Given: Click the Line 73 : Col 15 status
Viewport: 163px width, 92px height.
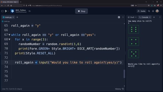Looking at the screenshot, I should coord(12,89).
